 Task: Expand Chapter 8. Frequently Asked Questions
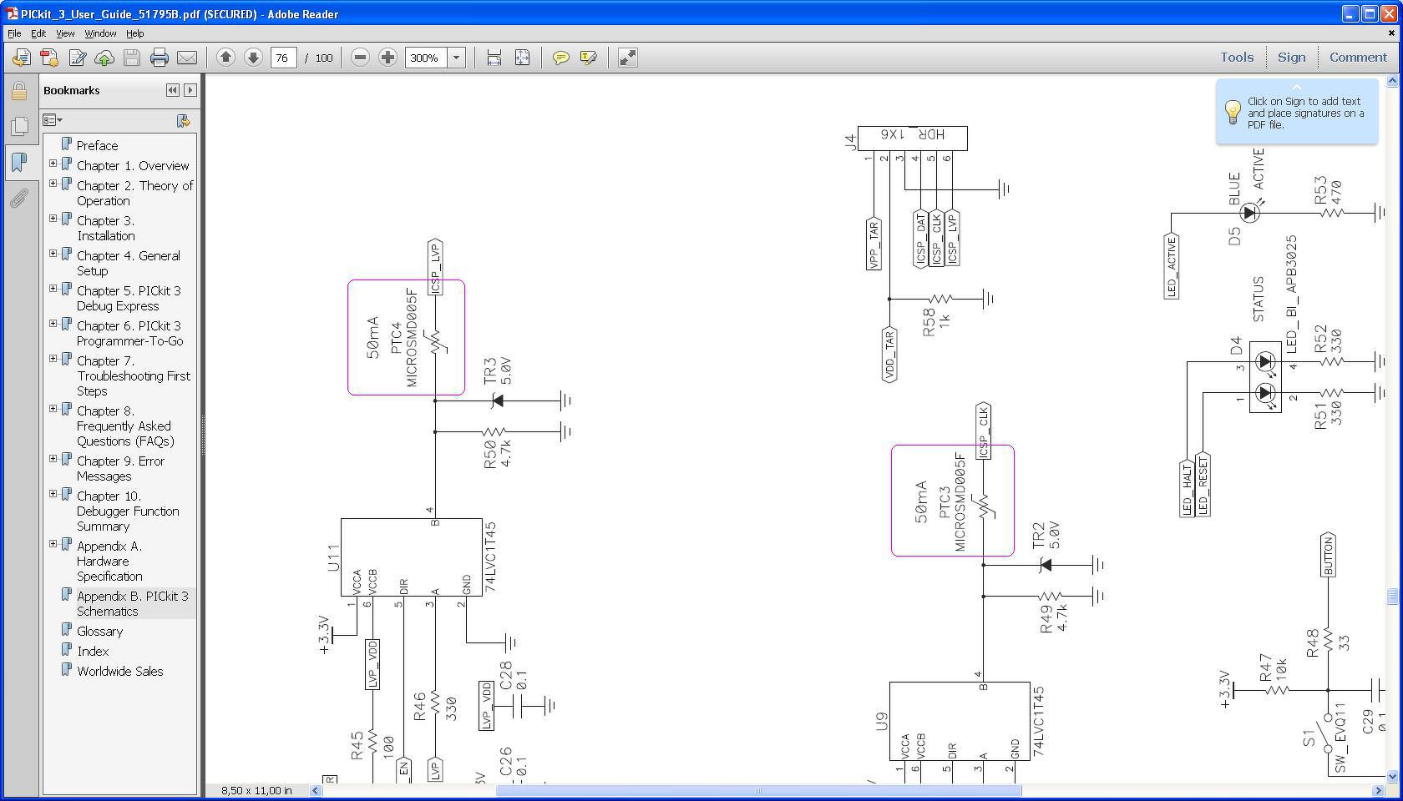(53, 409)
